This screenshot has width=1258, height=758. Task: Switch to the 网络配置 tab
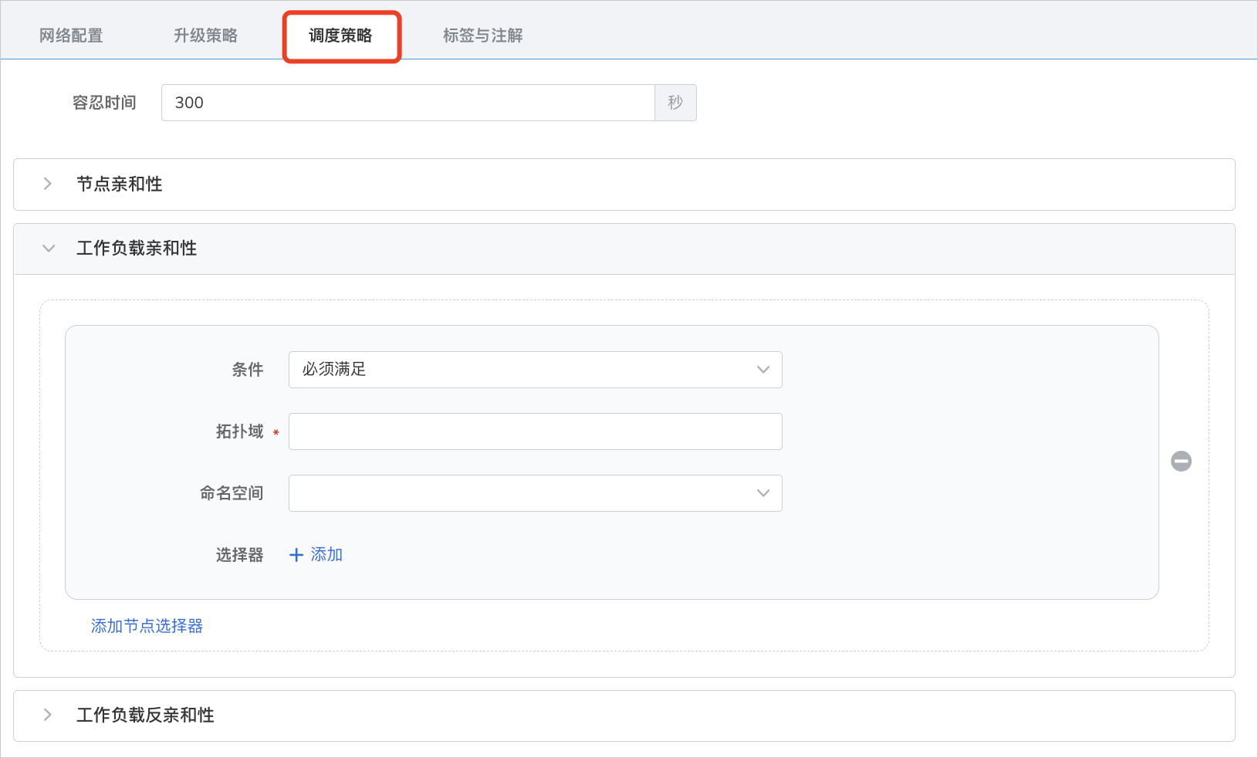pyautogui.click(x=71, y=36)
